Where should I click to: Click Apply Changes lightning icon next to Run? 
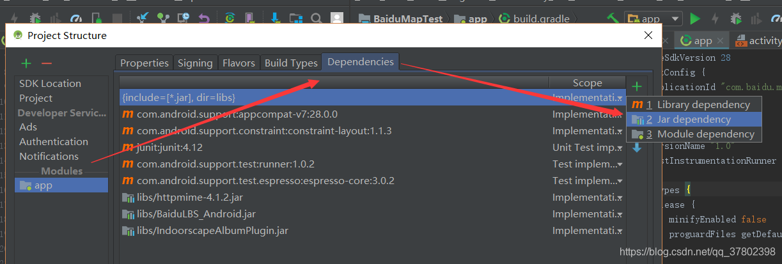[715, 19]
